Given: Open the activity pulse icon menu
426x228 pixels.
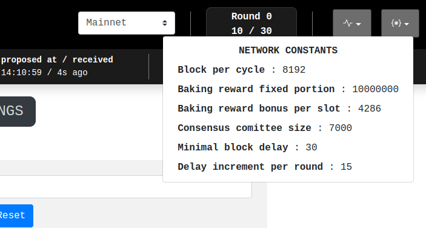Looking at the screenshot, I should (x=352, y=24).
